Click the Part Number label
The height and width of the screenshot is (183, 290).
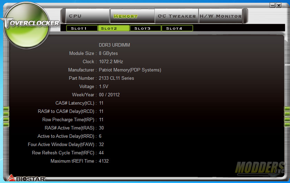[81, 78]
